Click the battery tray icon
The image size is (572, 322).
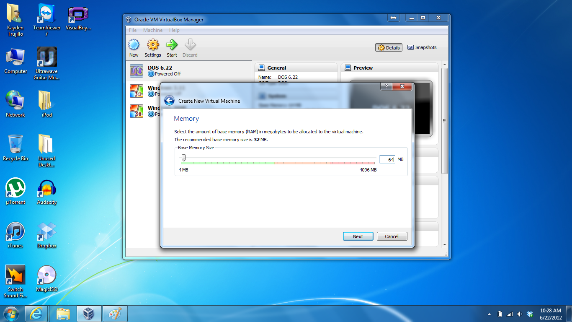[x=500, y=314]
